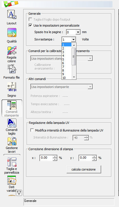Collapse the Sovrastampa dropdown arrow
The height and width of the screenshot is (207, 119).
(73, 39)
